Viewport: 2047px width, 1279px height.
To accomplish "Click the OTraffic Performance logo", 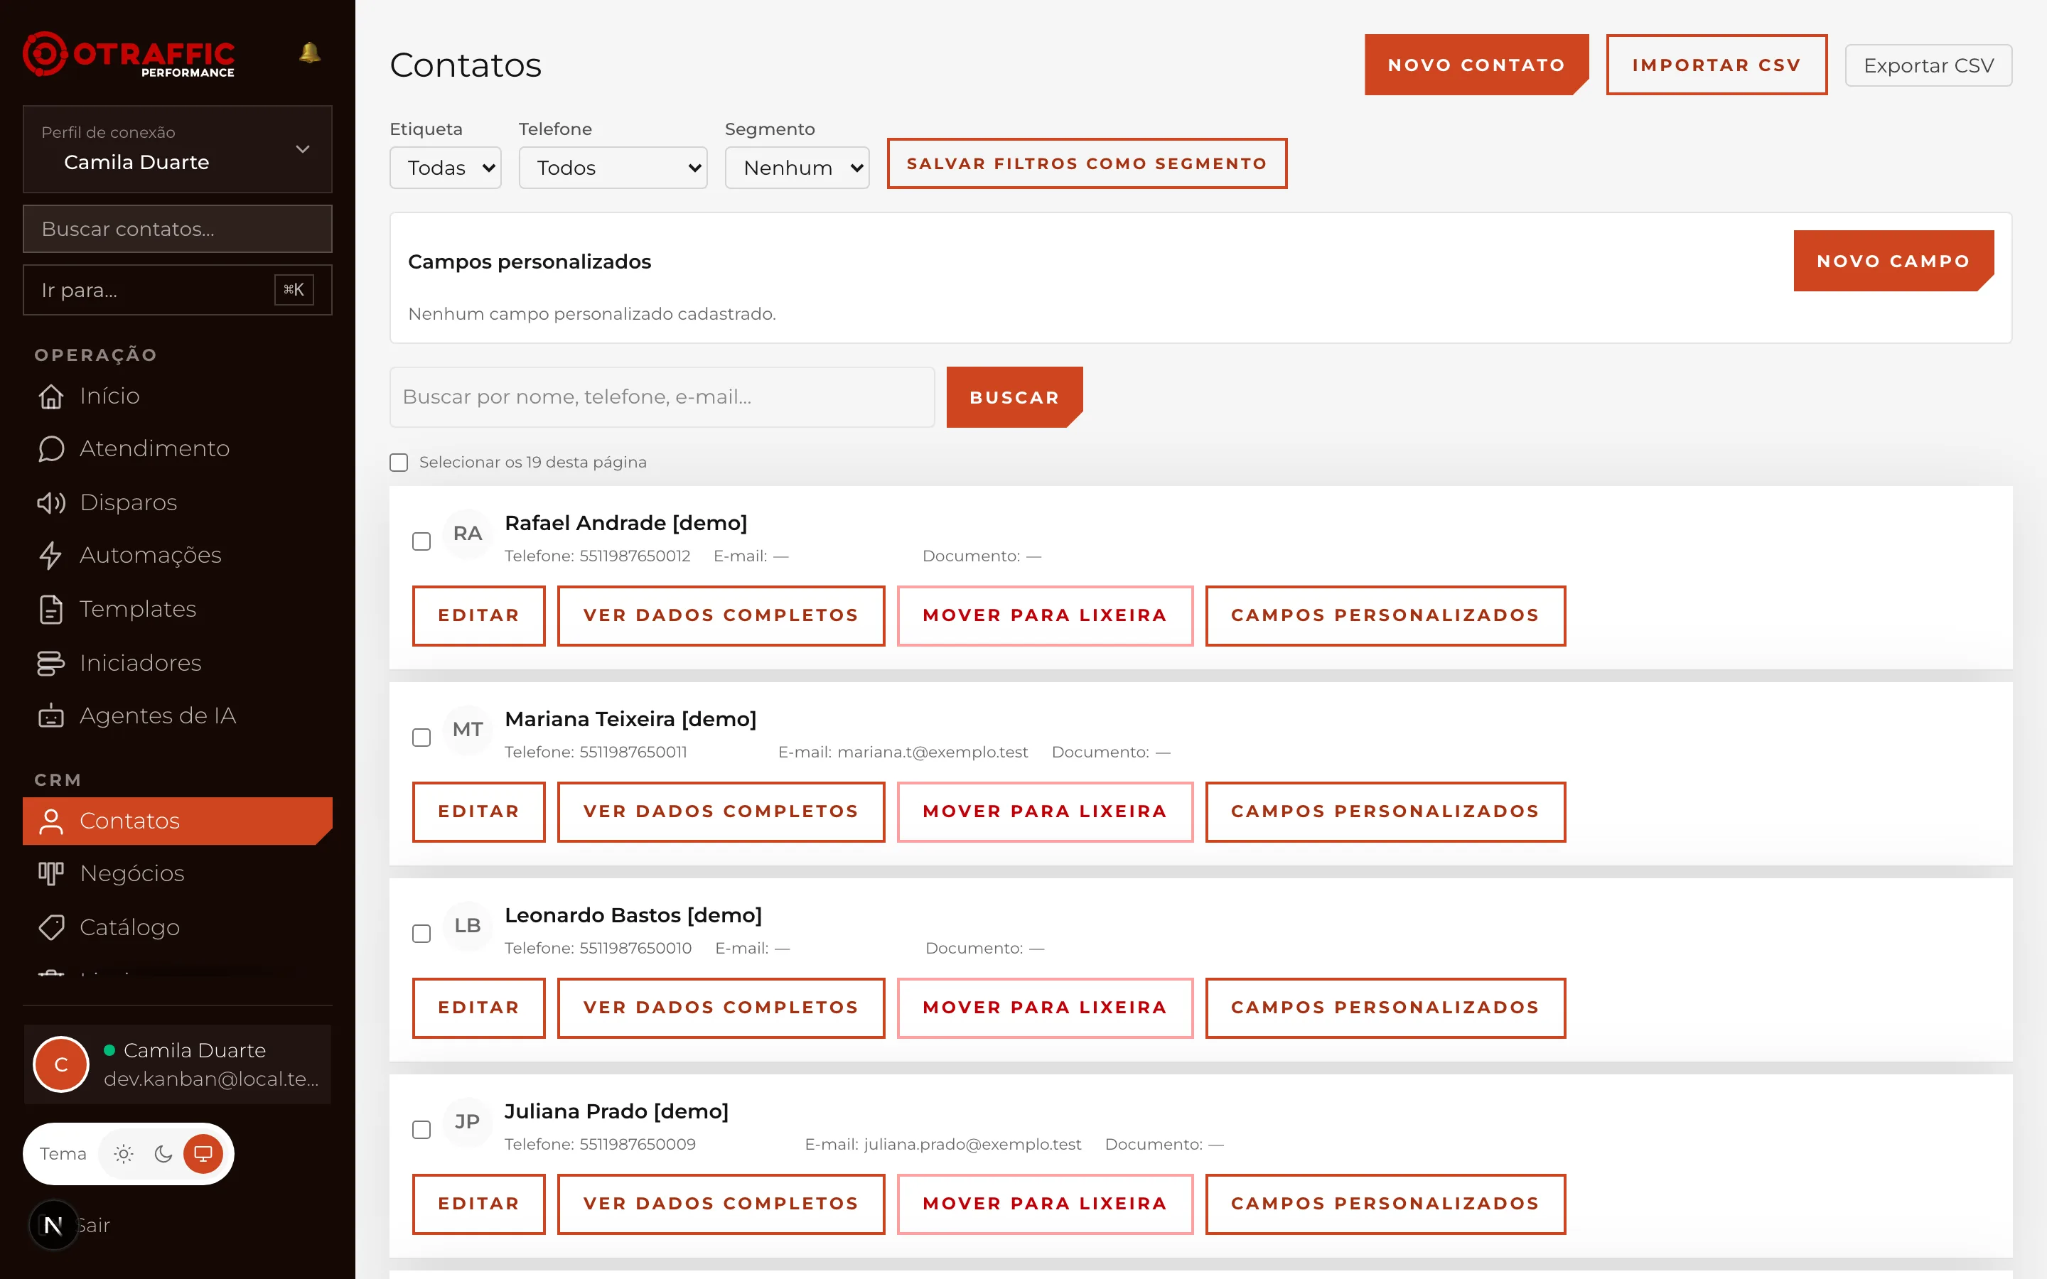I will click(x=129, y=55).
